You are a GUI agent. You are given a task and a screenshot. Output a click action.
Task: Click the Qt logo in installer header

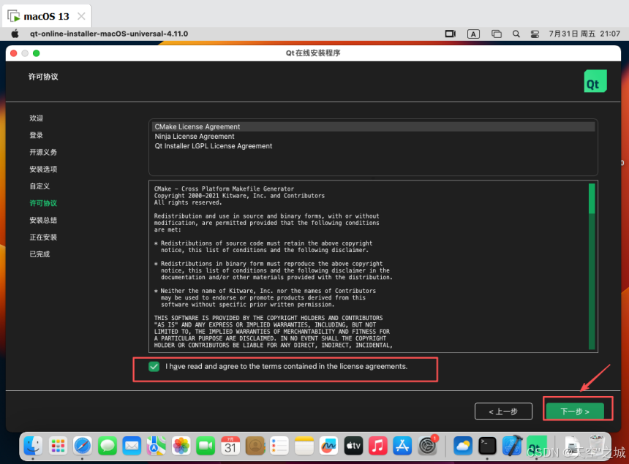(595, 81)
